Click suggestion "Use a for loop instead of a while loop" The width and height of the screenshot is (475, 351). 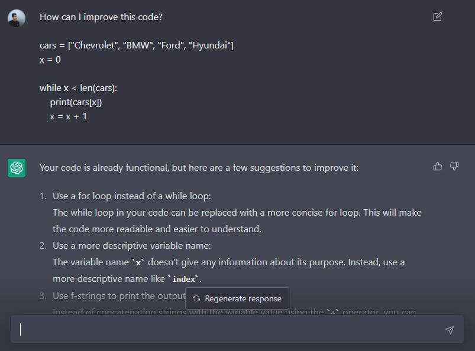pos(131,196)
